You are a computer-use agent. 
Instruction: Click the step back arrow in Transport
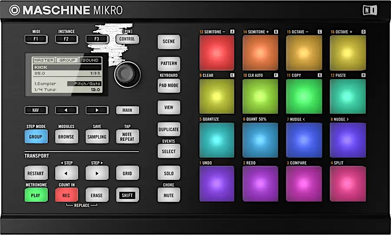(66, 173)
